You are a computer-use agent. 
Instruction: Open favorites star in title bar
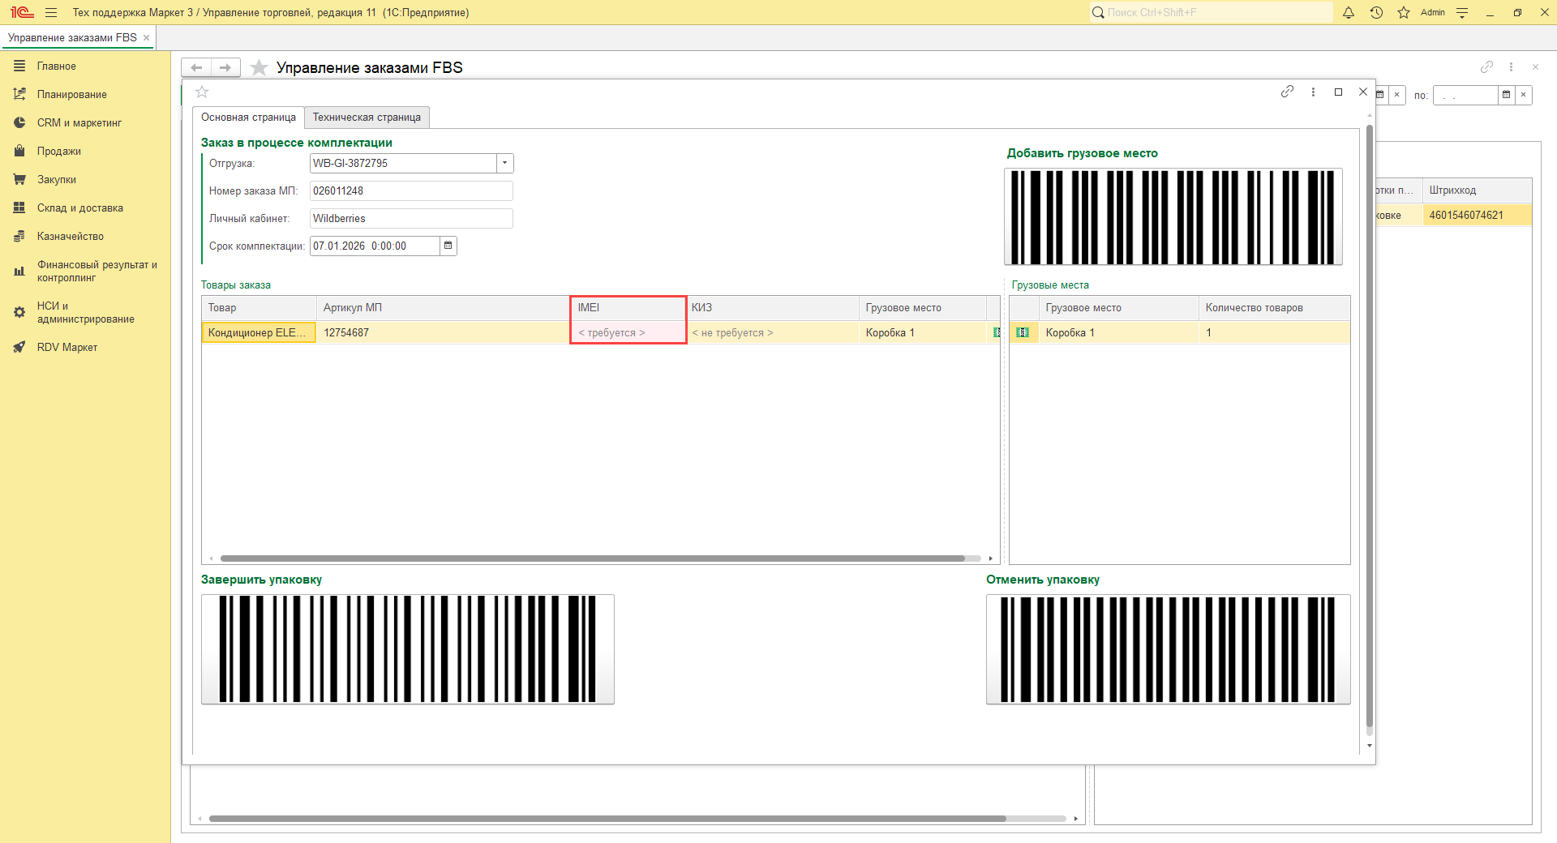[x=1404, y=12]
